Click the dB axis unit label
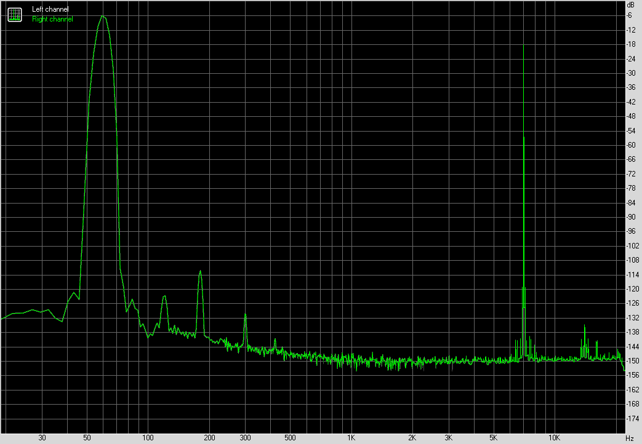 pyautogui.click(x=630, y=5)
